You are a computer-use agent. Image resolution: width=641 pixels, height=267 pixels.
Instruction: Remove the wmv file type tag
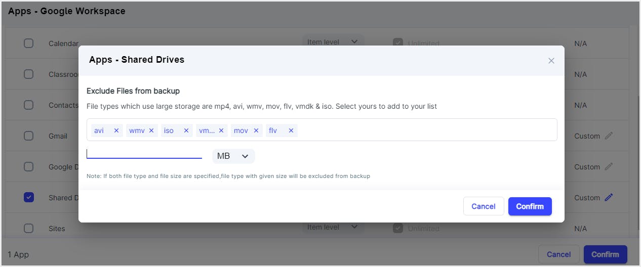pos(151,130)
